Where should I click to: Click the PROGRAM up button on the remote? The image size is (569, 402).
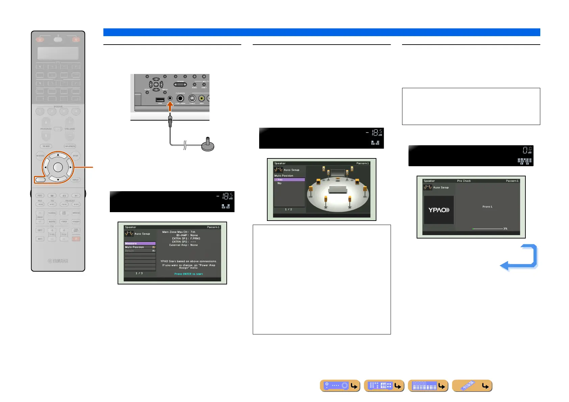click(x=46, y=122)
